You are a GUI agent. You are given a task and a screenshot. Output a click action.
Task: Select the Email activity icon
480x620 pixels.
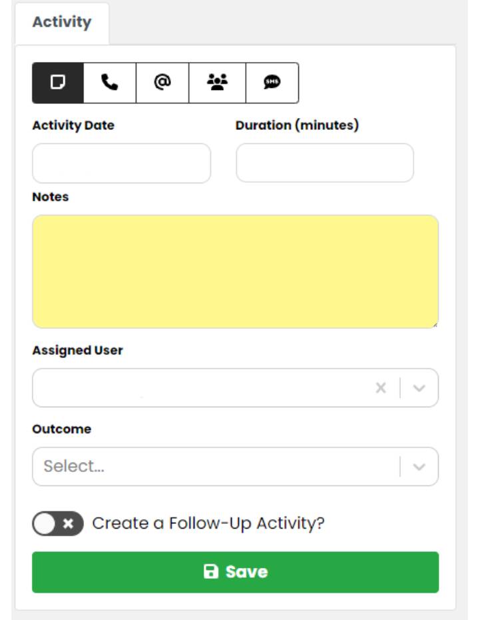point(162,83)
